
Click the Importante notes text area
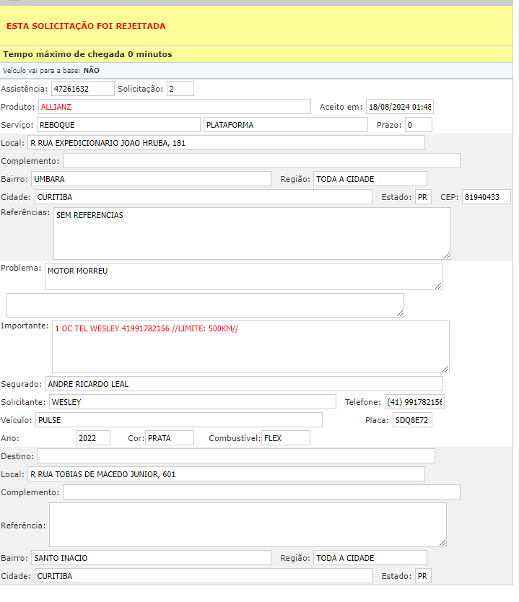250,346
